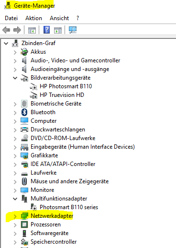Click the Back arrow toolbar icon
The image size is (176, 248).
click(6, 30)
